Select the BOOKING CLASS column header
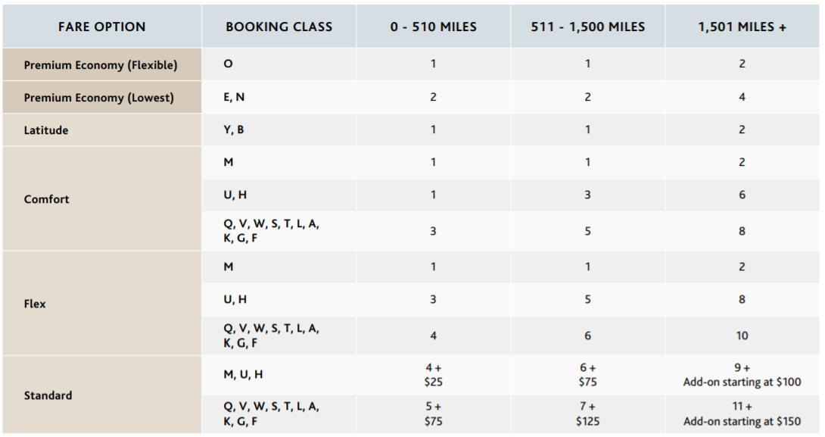The width and height of the screenshot is (825, 437). click(279, 27)
